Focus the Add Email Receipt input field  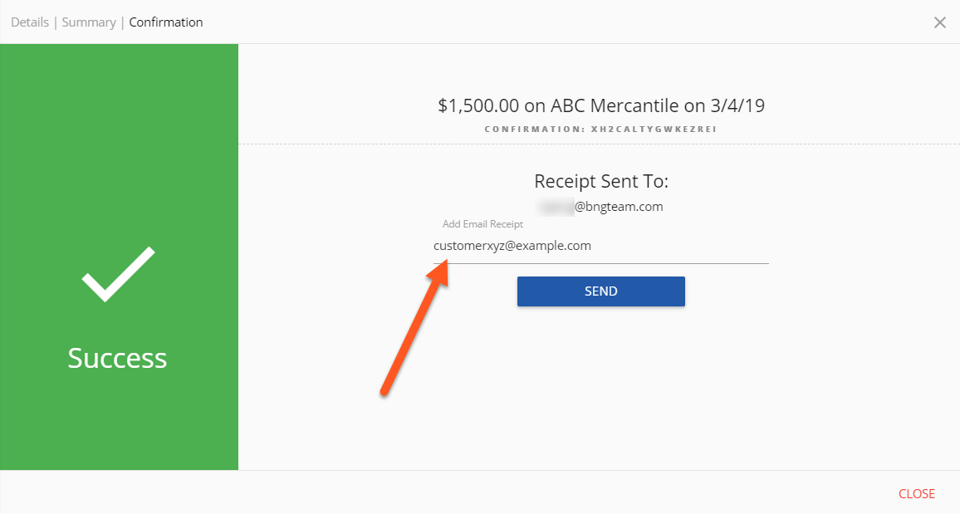point(600,247)
